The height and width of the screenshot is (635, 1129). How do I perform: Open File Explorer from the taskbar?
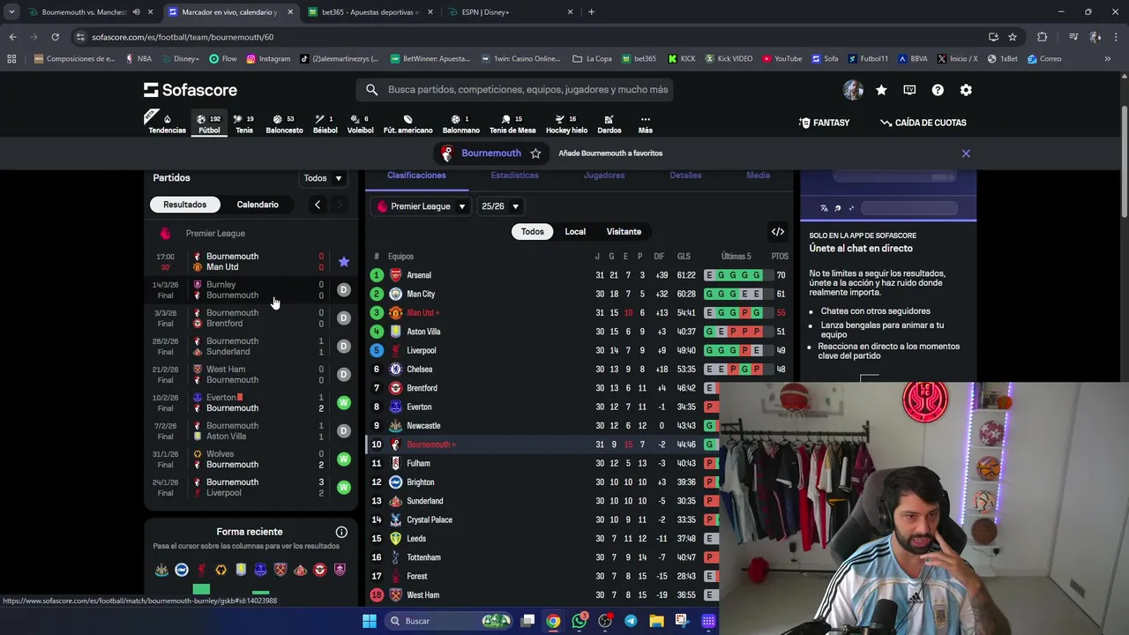[656, 621]
